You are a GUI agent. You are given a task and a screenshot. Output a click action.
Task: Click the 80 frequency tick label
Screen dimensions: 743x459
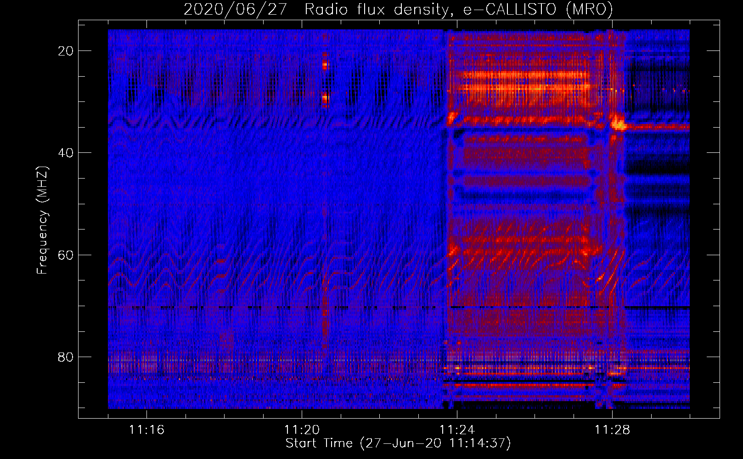66,357
